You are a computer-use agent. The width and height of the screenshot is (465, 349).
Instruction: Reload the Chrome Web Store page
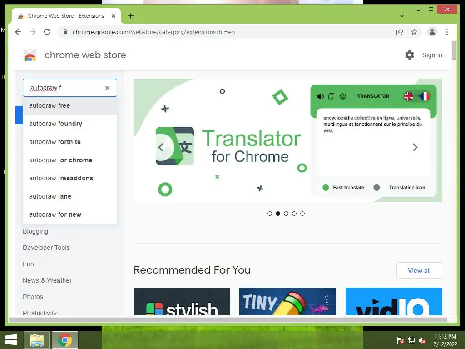tap(47, 32)
